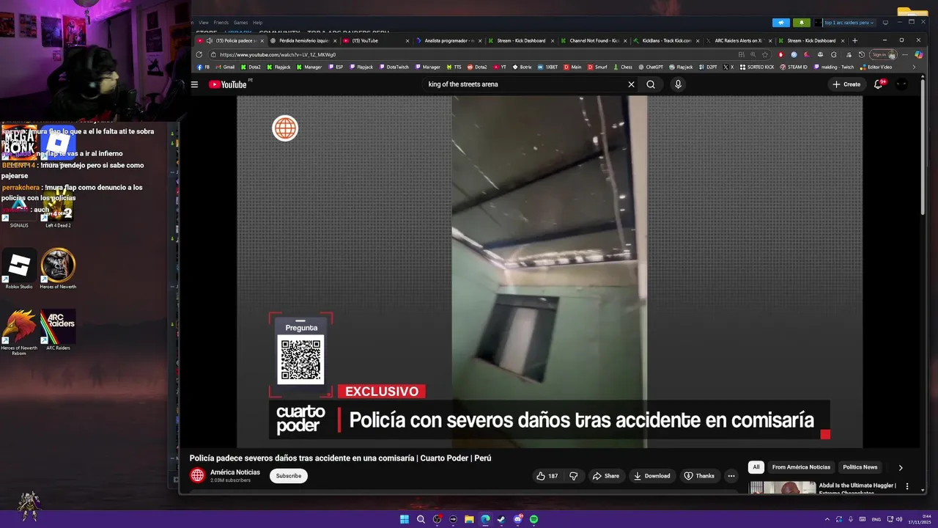The image size is (938, 528).
Task: Click the Create button on YouTube
Action: pyautogui.click(x=846, y=84)
